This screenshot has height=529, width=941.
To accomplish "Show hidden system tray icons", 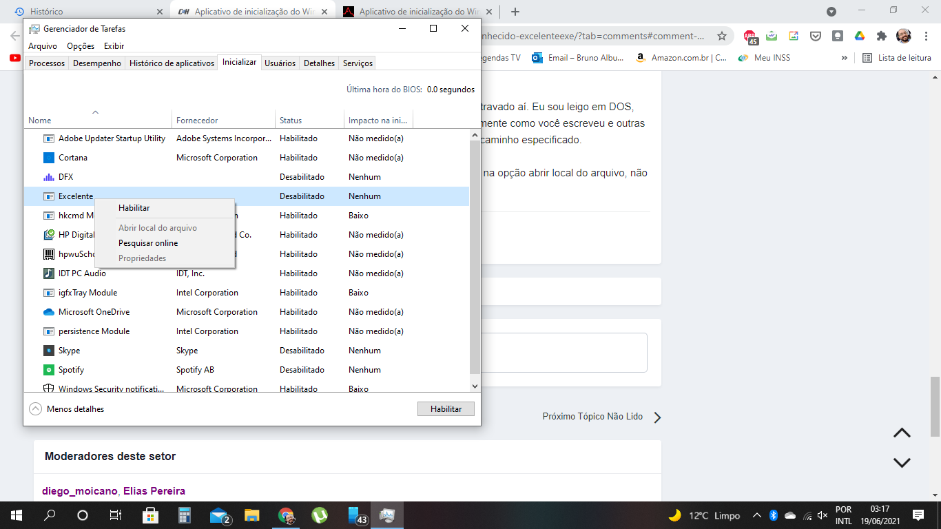I will (x=757, y=515).
